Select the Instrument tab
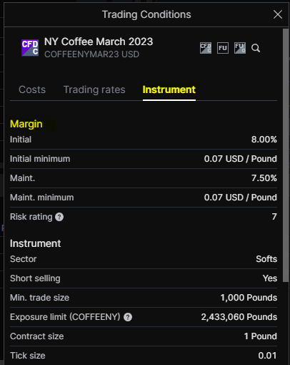 [x=169, y=89]
